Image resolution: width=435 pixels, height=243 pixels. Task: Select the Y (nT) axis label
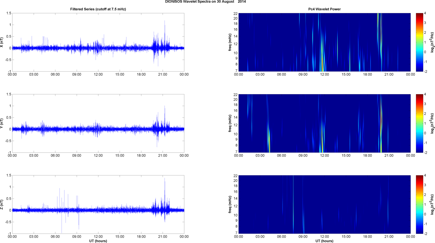point(2,123)
